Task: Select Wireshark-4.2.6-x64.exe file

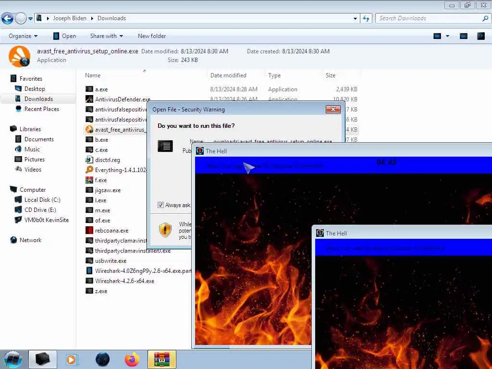Action: tap(124, 281)
